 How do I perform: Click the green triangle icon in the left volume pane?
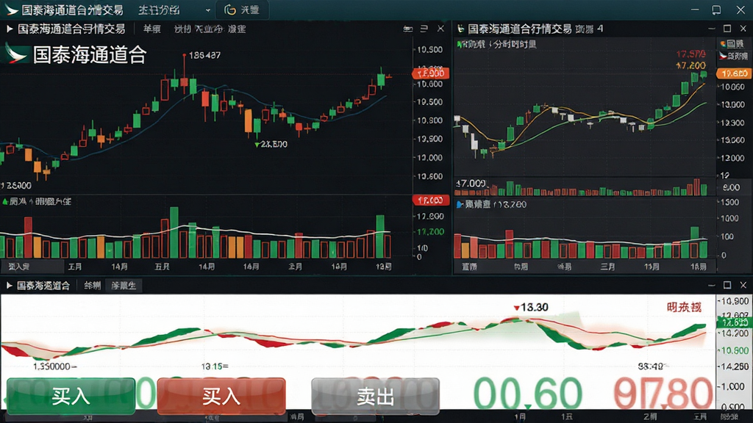pyautogui.click(x=5, y=201)
